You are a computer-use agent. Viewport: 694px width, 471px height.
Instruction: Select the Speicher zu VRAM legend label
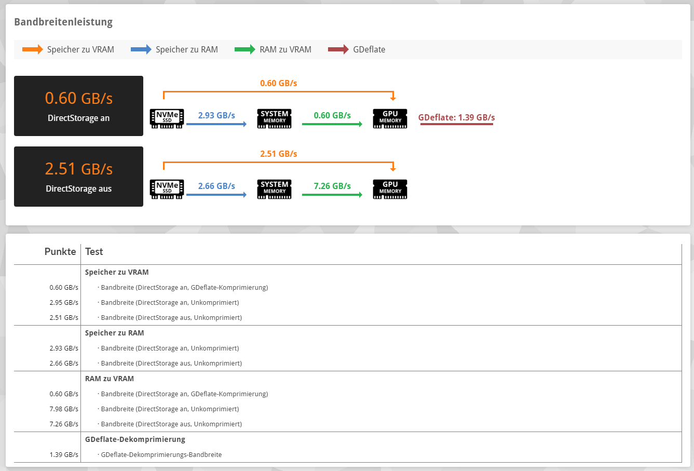tap(80, 49)
